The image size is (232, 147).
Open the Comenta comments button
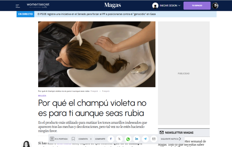tap(85, 139)
